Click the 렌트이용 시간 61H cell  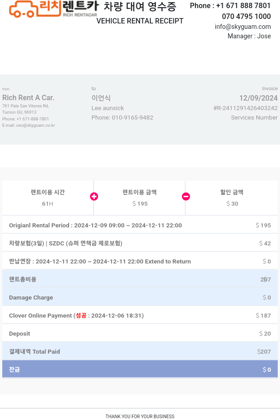pos(48,198)
